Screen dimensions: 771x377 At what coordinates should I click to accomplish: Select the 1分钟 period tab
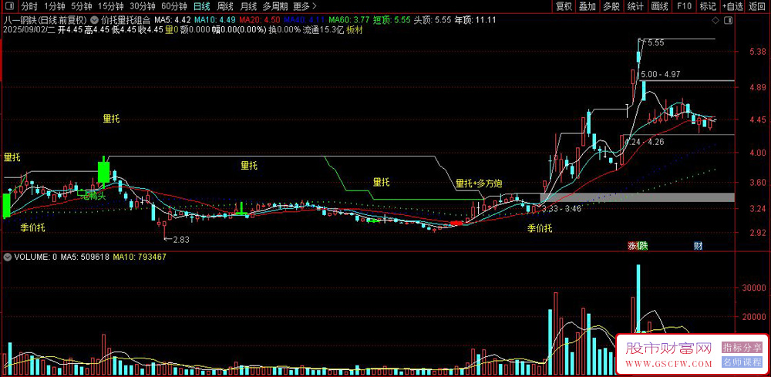[x=54, y=6]
